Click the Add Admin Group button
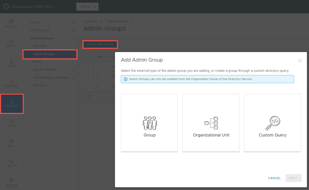Viewport: 309px width, 190px height. click(100, 44)
